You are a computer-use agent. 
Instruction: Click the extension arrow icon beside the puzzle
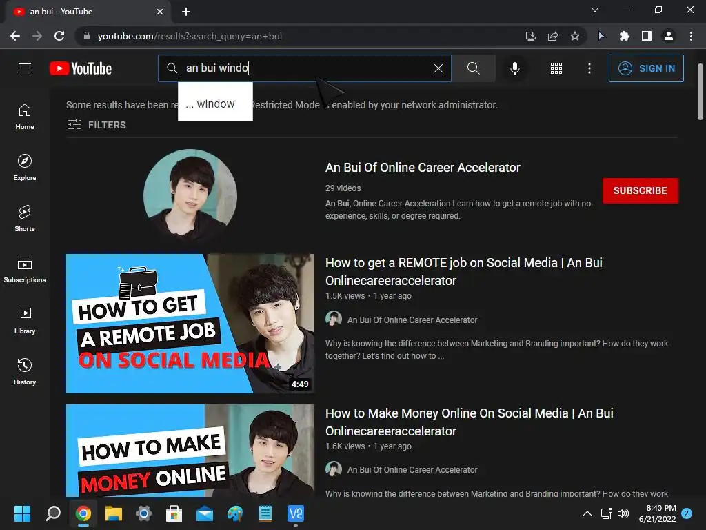601,36
